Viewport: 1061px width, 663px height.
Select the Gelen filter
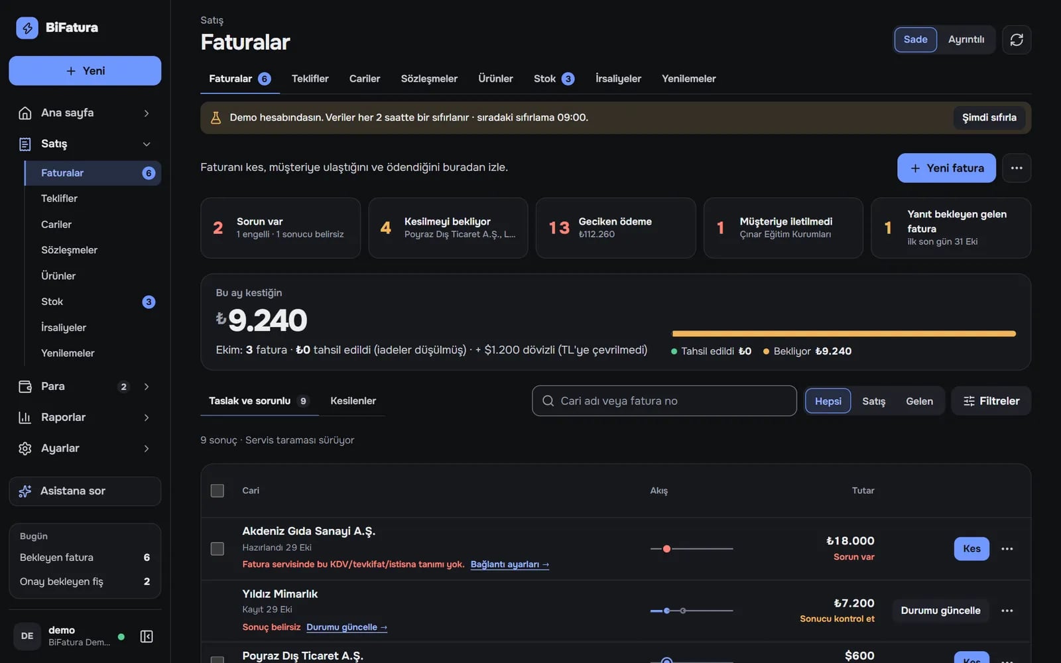[920, 401]
